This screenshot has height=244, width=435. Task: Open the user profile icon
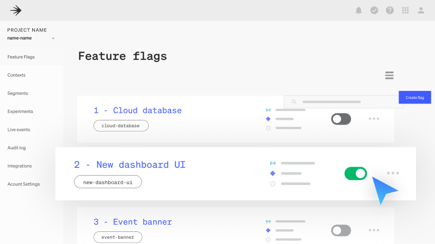pos(421,10)
